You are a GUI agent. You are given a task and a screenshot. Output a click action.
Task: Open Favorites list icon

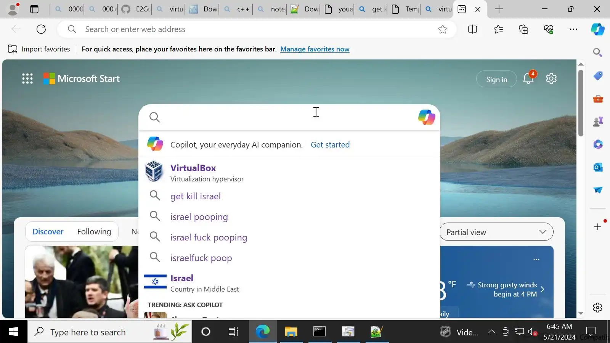pyautogui.click(x=498, y=29)
